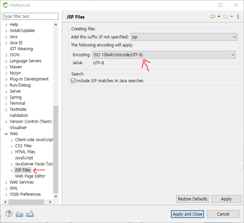Viewport: 244px width, 223px height.
Task: Click the import preferences icon
Action: (19, 214)
